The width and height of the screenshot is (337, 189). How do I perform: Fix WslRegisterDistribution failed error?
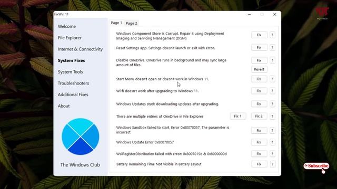click(x=259, y=154)
